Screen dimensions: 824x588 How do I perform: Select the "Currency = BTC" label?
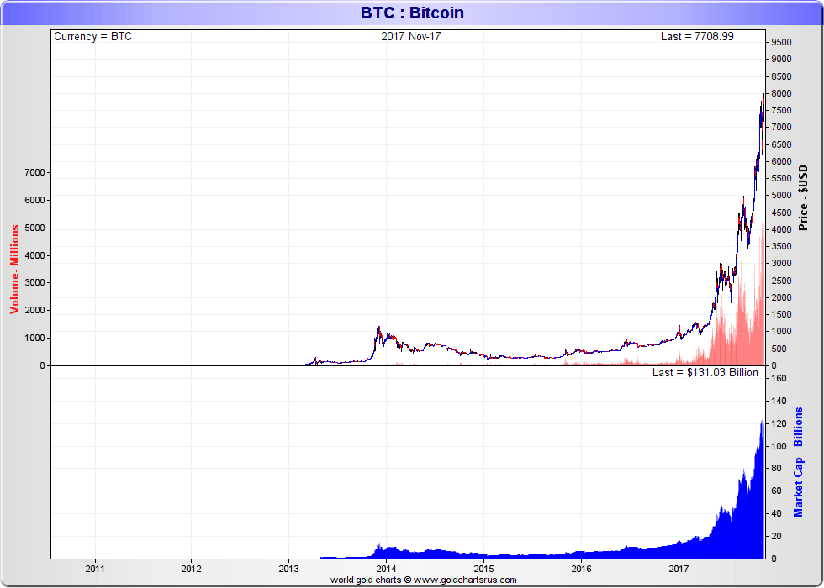coord(93,37)
